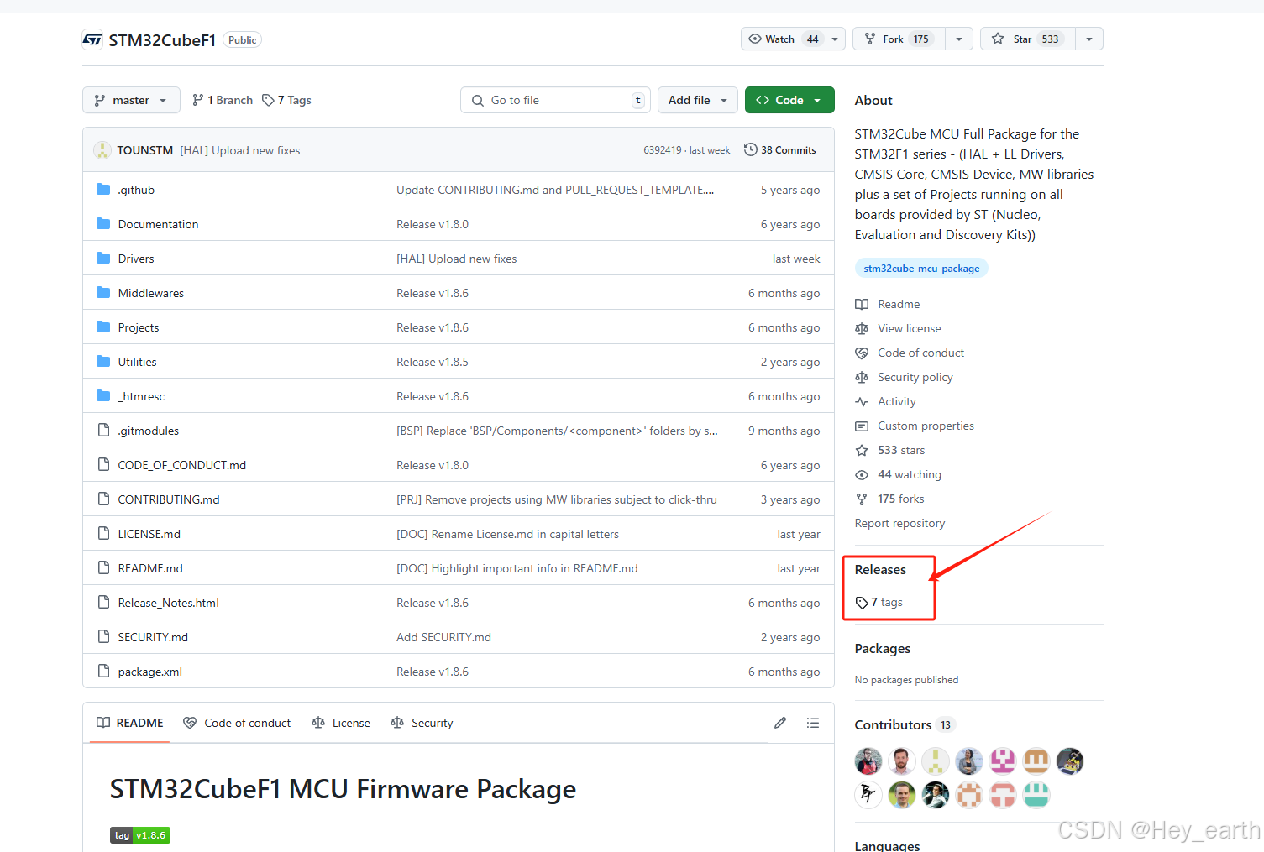
Task: Open the Release v1.8.5 commit for Utilities
Action: click(433, 362)
